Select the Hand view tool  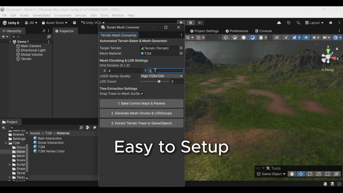tap(292, 174)
